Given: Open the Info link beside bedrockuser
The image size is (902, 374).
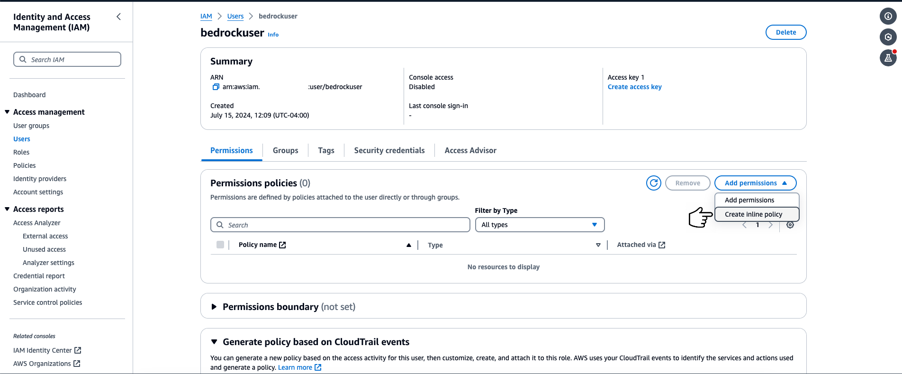Looking at the screenshot, I should pyautogui.click(x=273, y=35).
